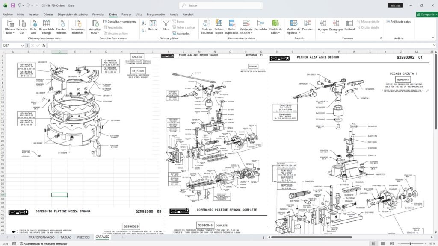Save the workbook with the disk icon
The width and height of the screenshot is (438, 246).
[x=12, y=5]
